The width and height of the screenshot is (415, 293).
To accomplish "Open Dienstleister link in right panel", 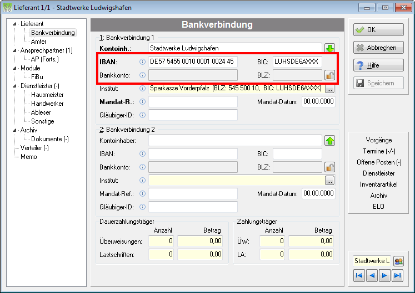I will 379,173.
